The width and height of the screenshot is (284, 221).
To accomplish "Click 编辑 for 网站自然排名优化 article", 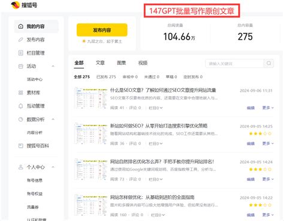I will point(250,179).
